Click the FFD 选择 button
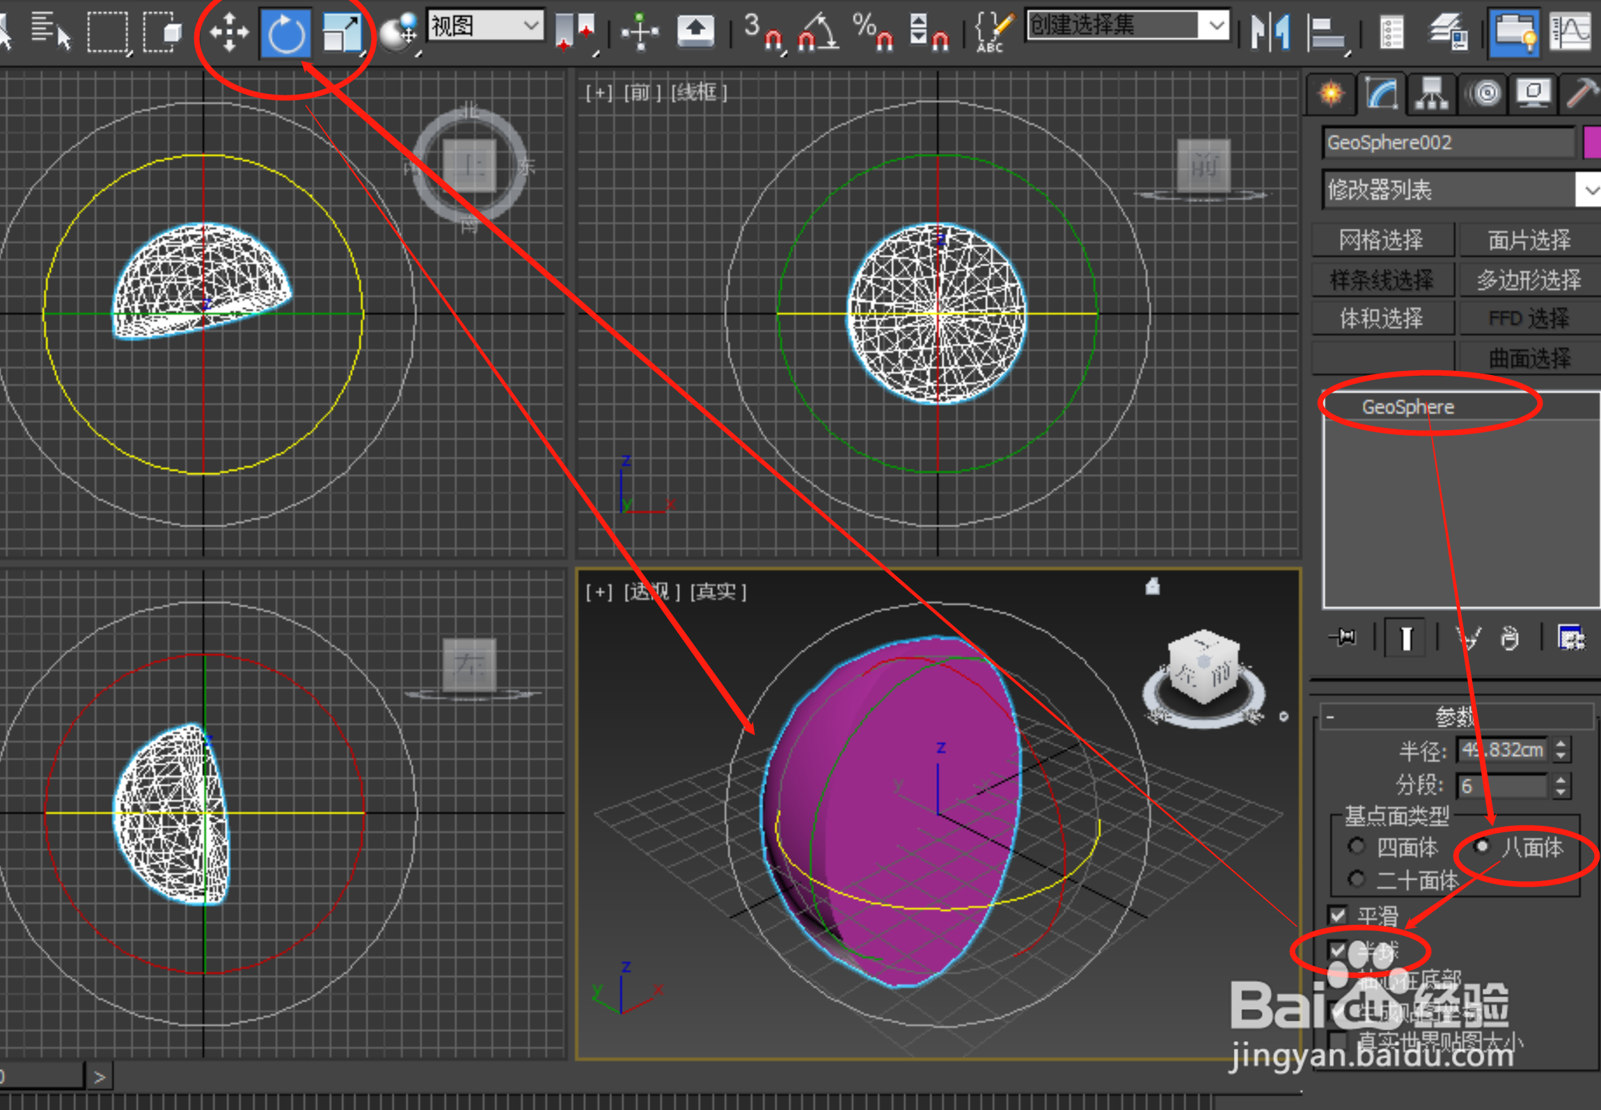 point(1528,318)
